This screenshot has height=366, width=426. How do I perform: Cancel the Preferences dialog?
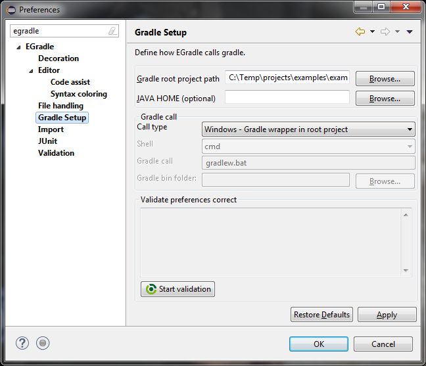pos(383,344)
